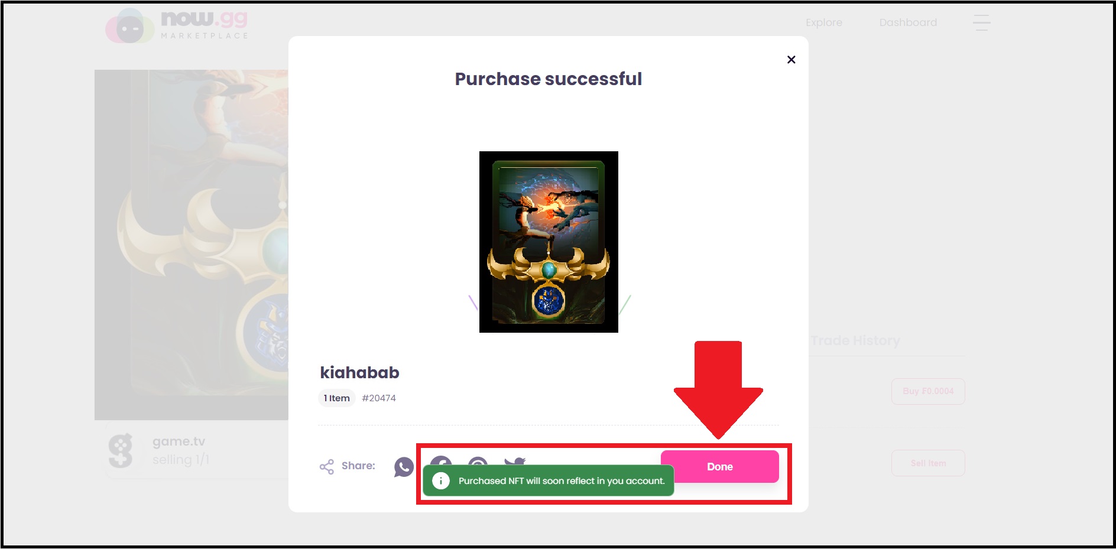Click the large background NFT artwork image
This screenshot has width=1116, height=549.
point(192,245)
